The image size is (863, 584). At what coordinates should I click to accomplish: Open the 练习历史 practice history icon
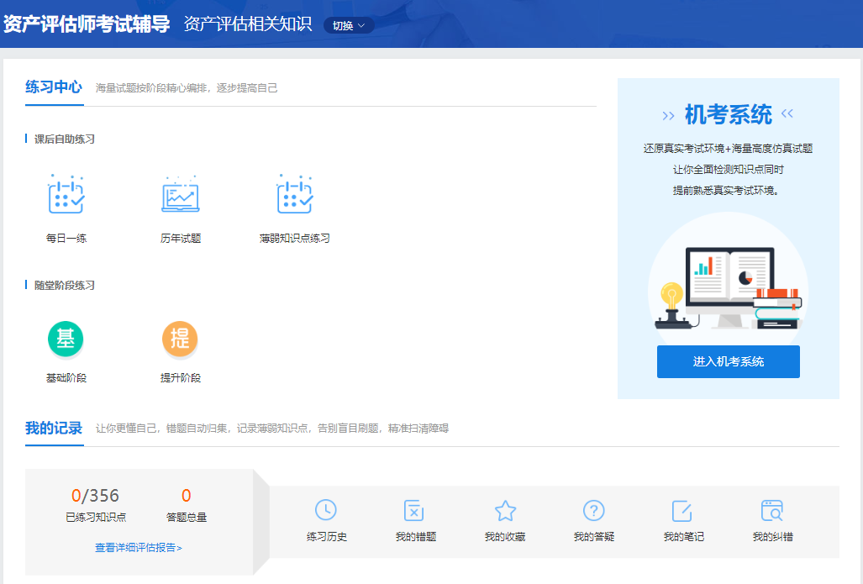tap(327, 511)
